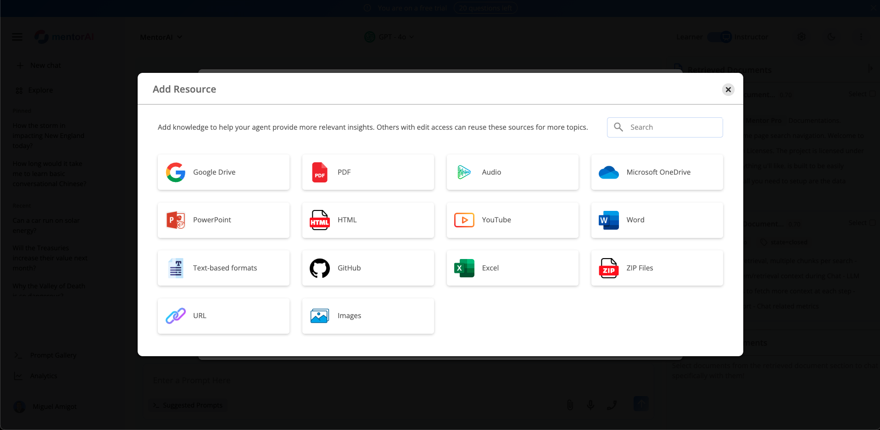Add a URL resource
The image size is (880, 430).
[223, 316]
